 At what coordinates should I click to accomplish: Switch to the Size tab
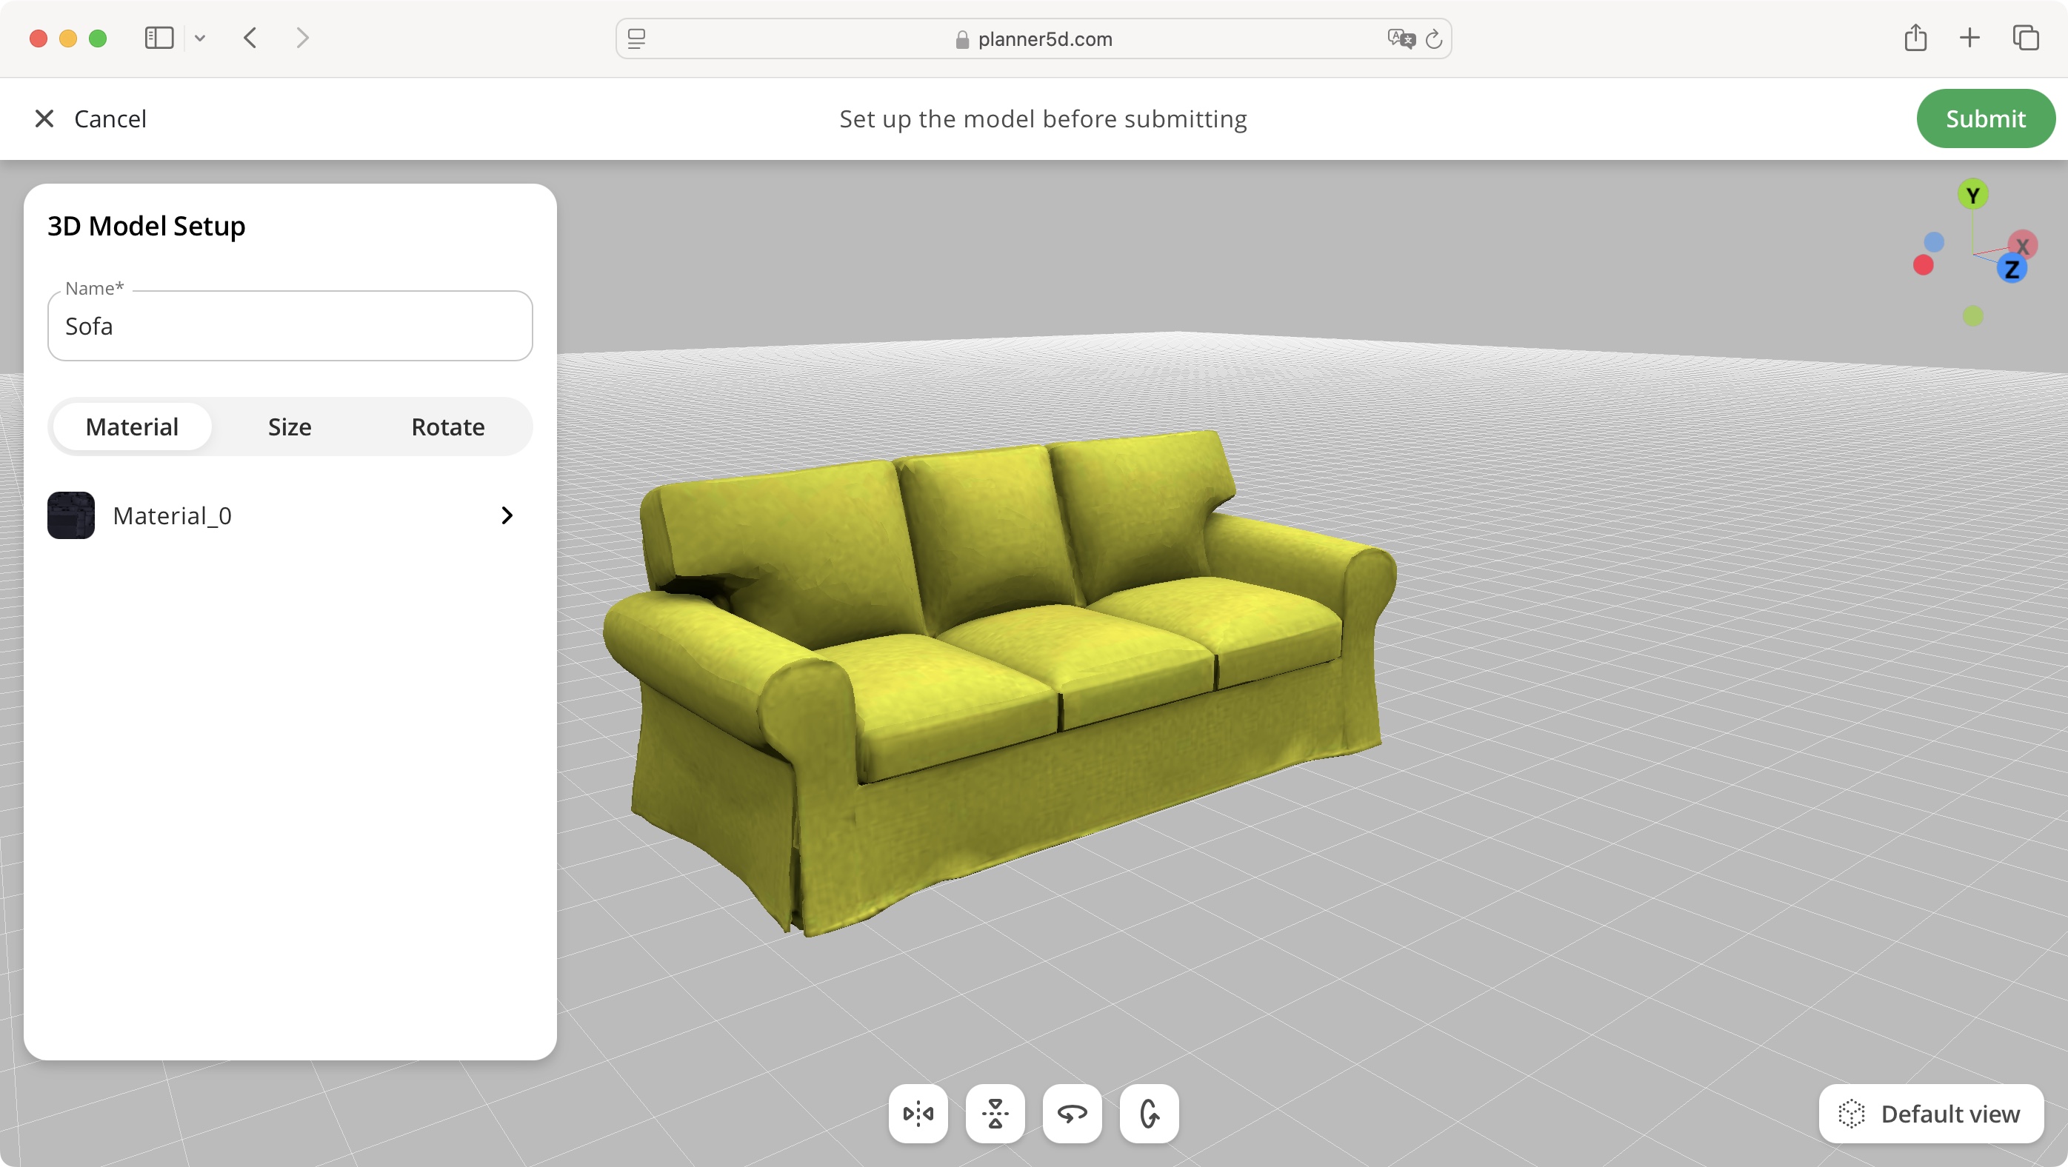coord(289,427)
